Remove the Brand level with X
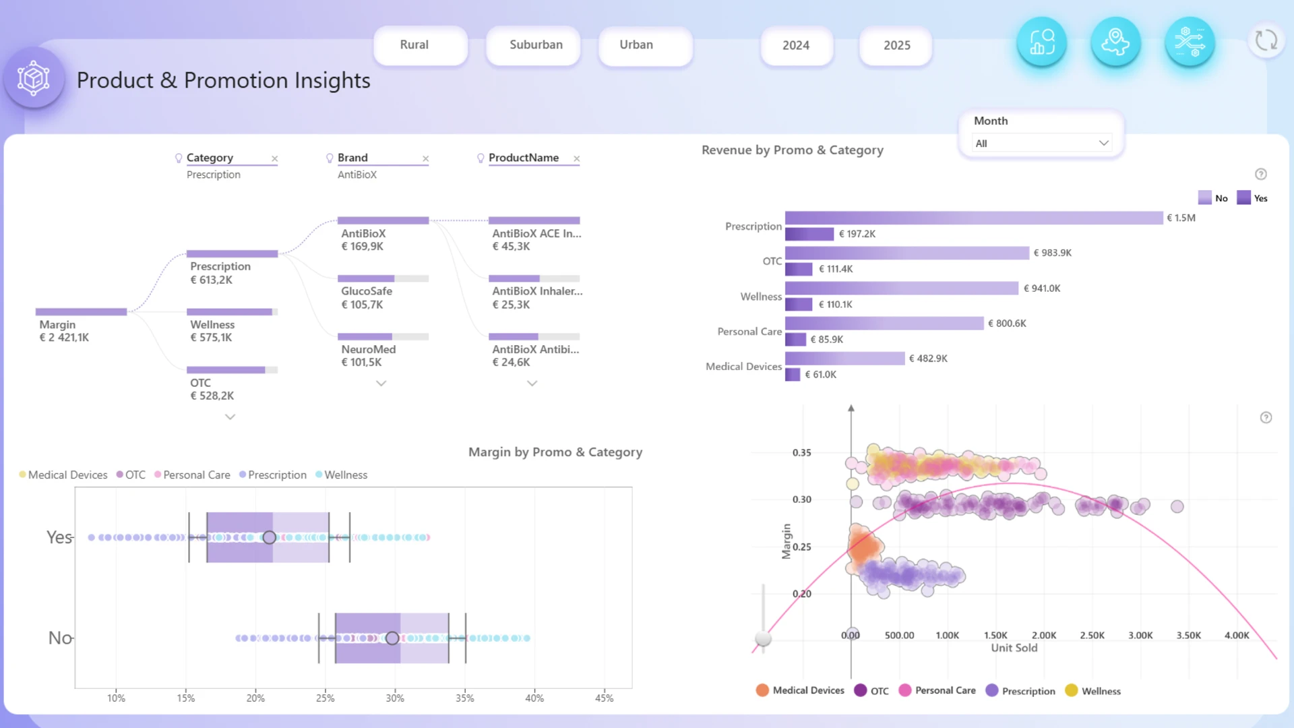The width and height of the screenshot is (1294, 728). tap(425, 158)
